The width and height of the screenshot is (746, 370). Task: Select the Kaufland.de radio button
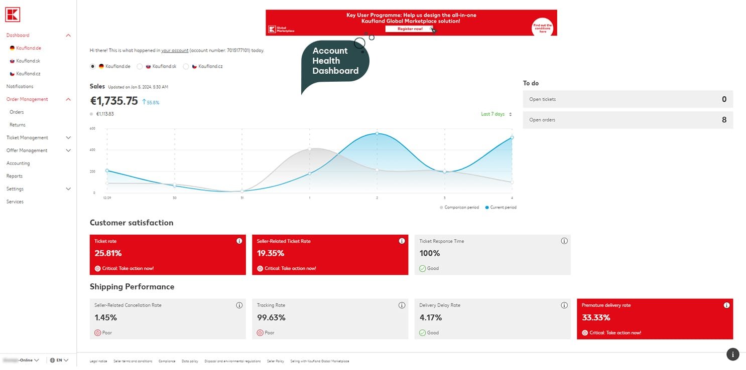point(93,66)
